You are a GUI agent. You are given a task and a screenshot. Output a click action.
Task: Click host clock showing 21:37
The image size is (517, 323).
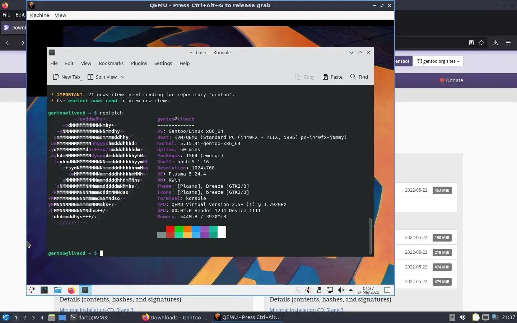(x=508, y=317)
